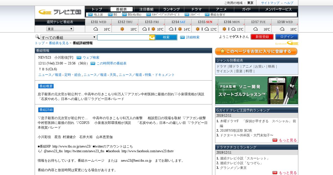Open the ドラマ navigation tab

point(196,9)
